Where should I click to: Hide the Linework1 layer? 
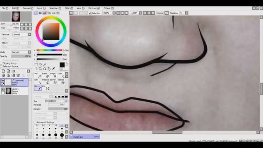3,81
